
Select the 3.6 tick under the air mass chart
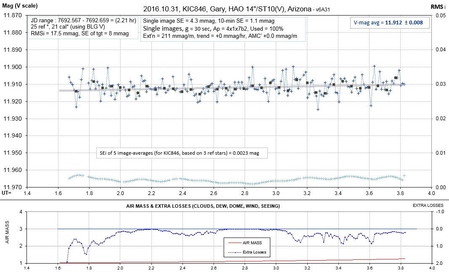[369, 268]
